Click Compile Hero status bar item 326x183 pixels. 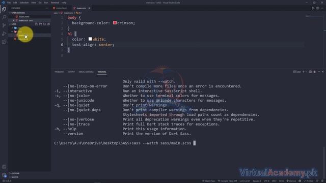pos(227,181)
